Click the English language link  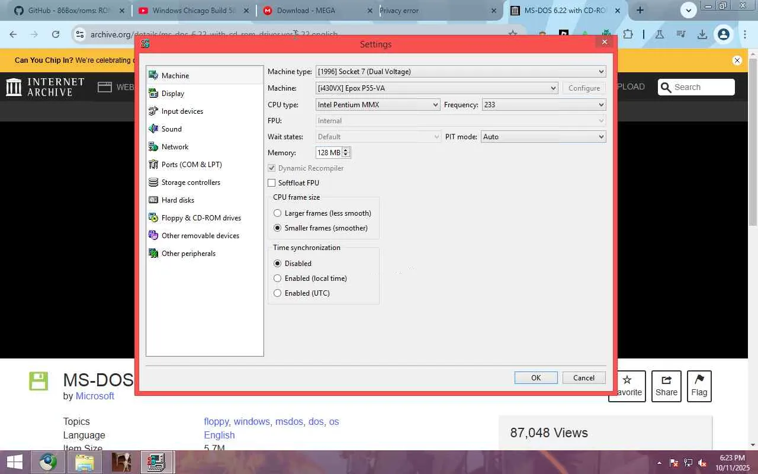click(219, 435)
